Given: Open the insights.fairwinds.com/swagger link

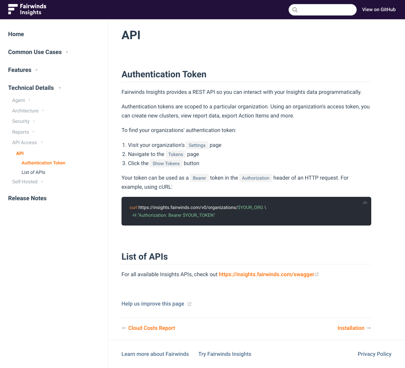Looking at the screenshot, I should [266, 274].
